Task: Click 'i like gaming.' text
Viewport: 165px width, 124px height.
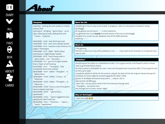Action: (81, 48)
